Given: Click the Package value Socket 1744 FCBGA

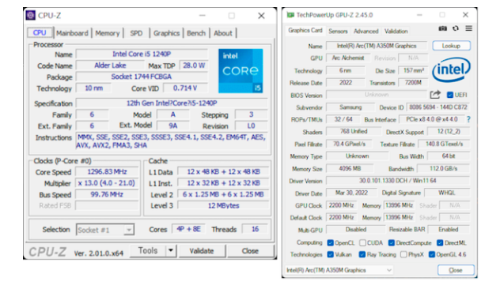Looking at the screenshot, I should pyautogui.click(x=142, y=77).
